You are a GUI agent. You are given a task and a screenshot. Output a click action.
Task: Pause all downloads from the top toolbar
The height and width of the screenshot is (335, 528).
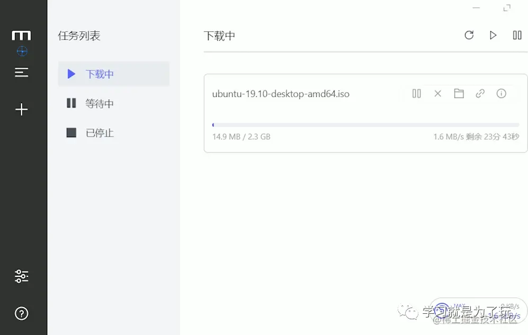pos(517,35)
